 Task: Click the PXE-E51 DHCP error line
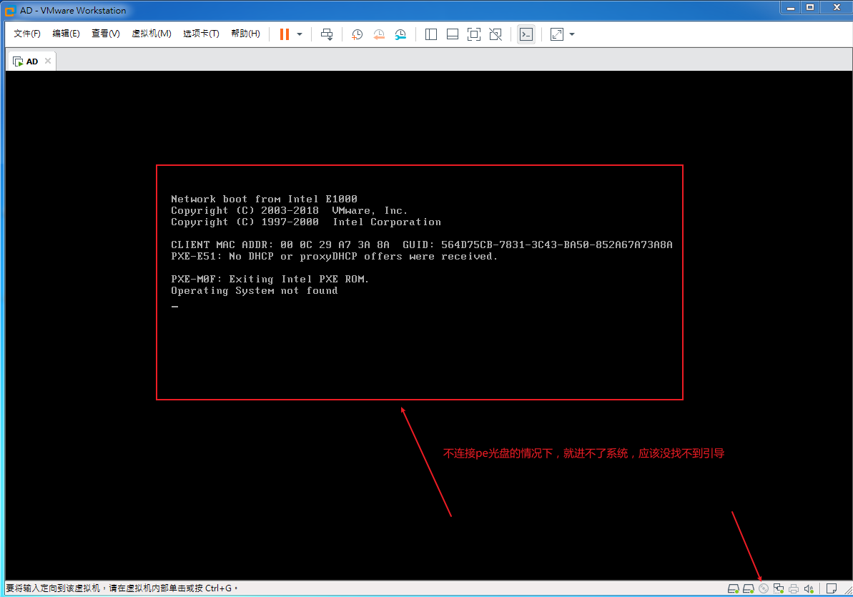point(334,257)
